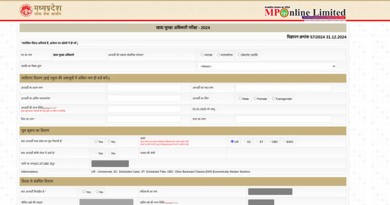Select Female as gender
390x205 pixels.
255,99
